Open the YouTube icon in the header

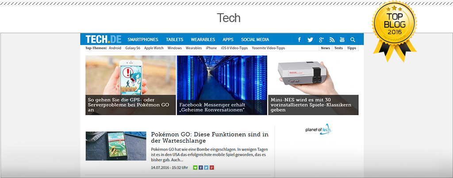point(342,39)
